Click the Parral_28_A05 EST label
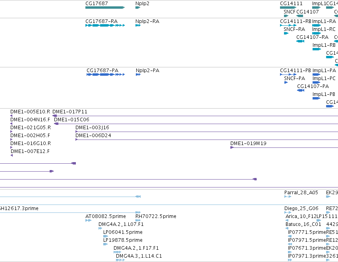Screen dimensions: 338x262 coord(301,193)
